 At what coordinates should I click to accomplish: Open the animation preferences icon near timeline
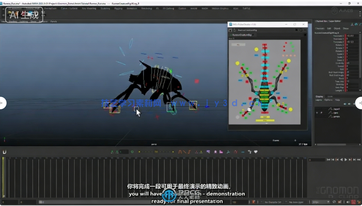coord(360,202)
